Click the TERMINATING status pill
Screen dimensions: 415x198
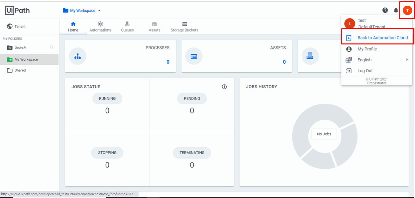pos(192,153)
